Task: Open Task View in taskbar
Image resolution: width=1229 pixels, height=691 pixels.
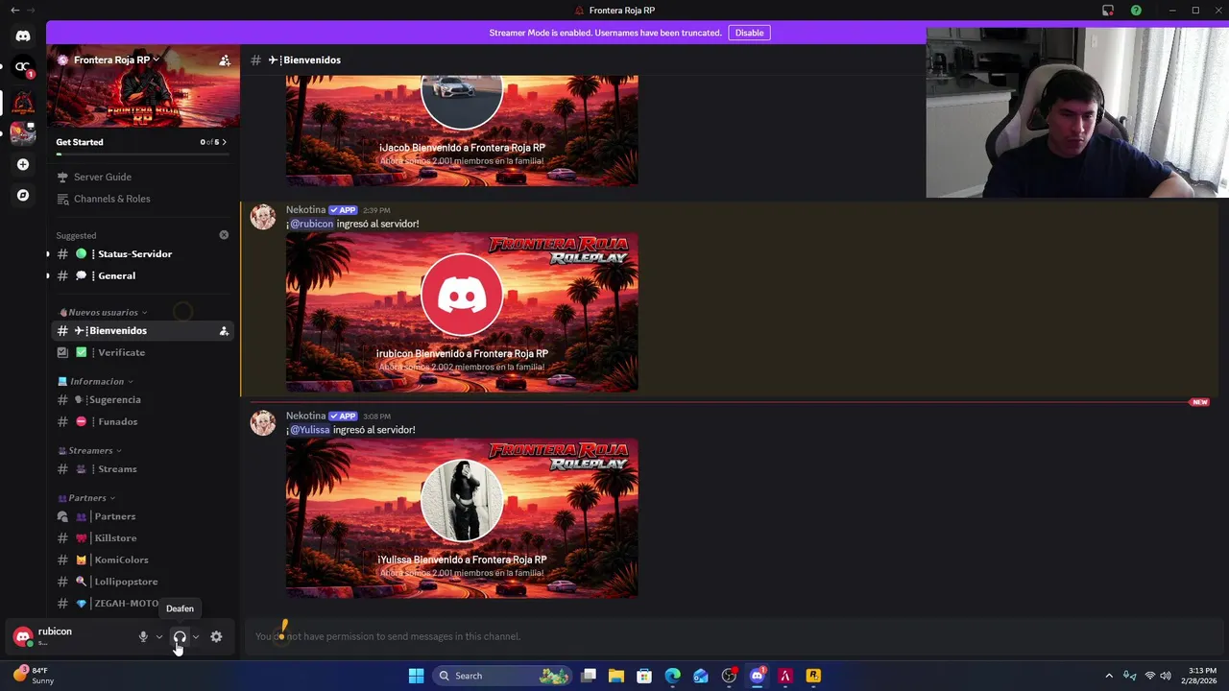Action: click(x=589, y=676)
